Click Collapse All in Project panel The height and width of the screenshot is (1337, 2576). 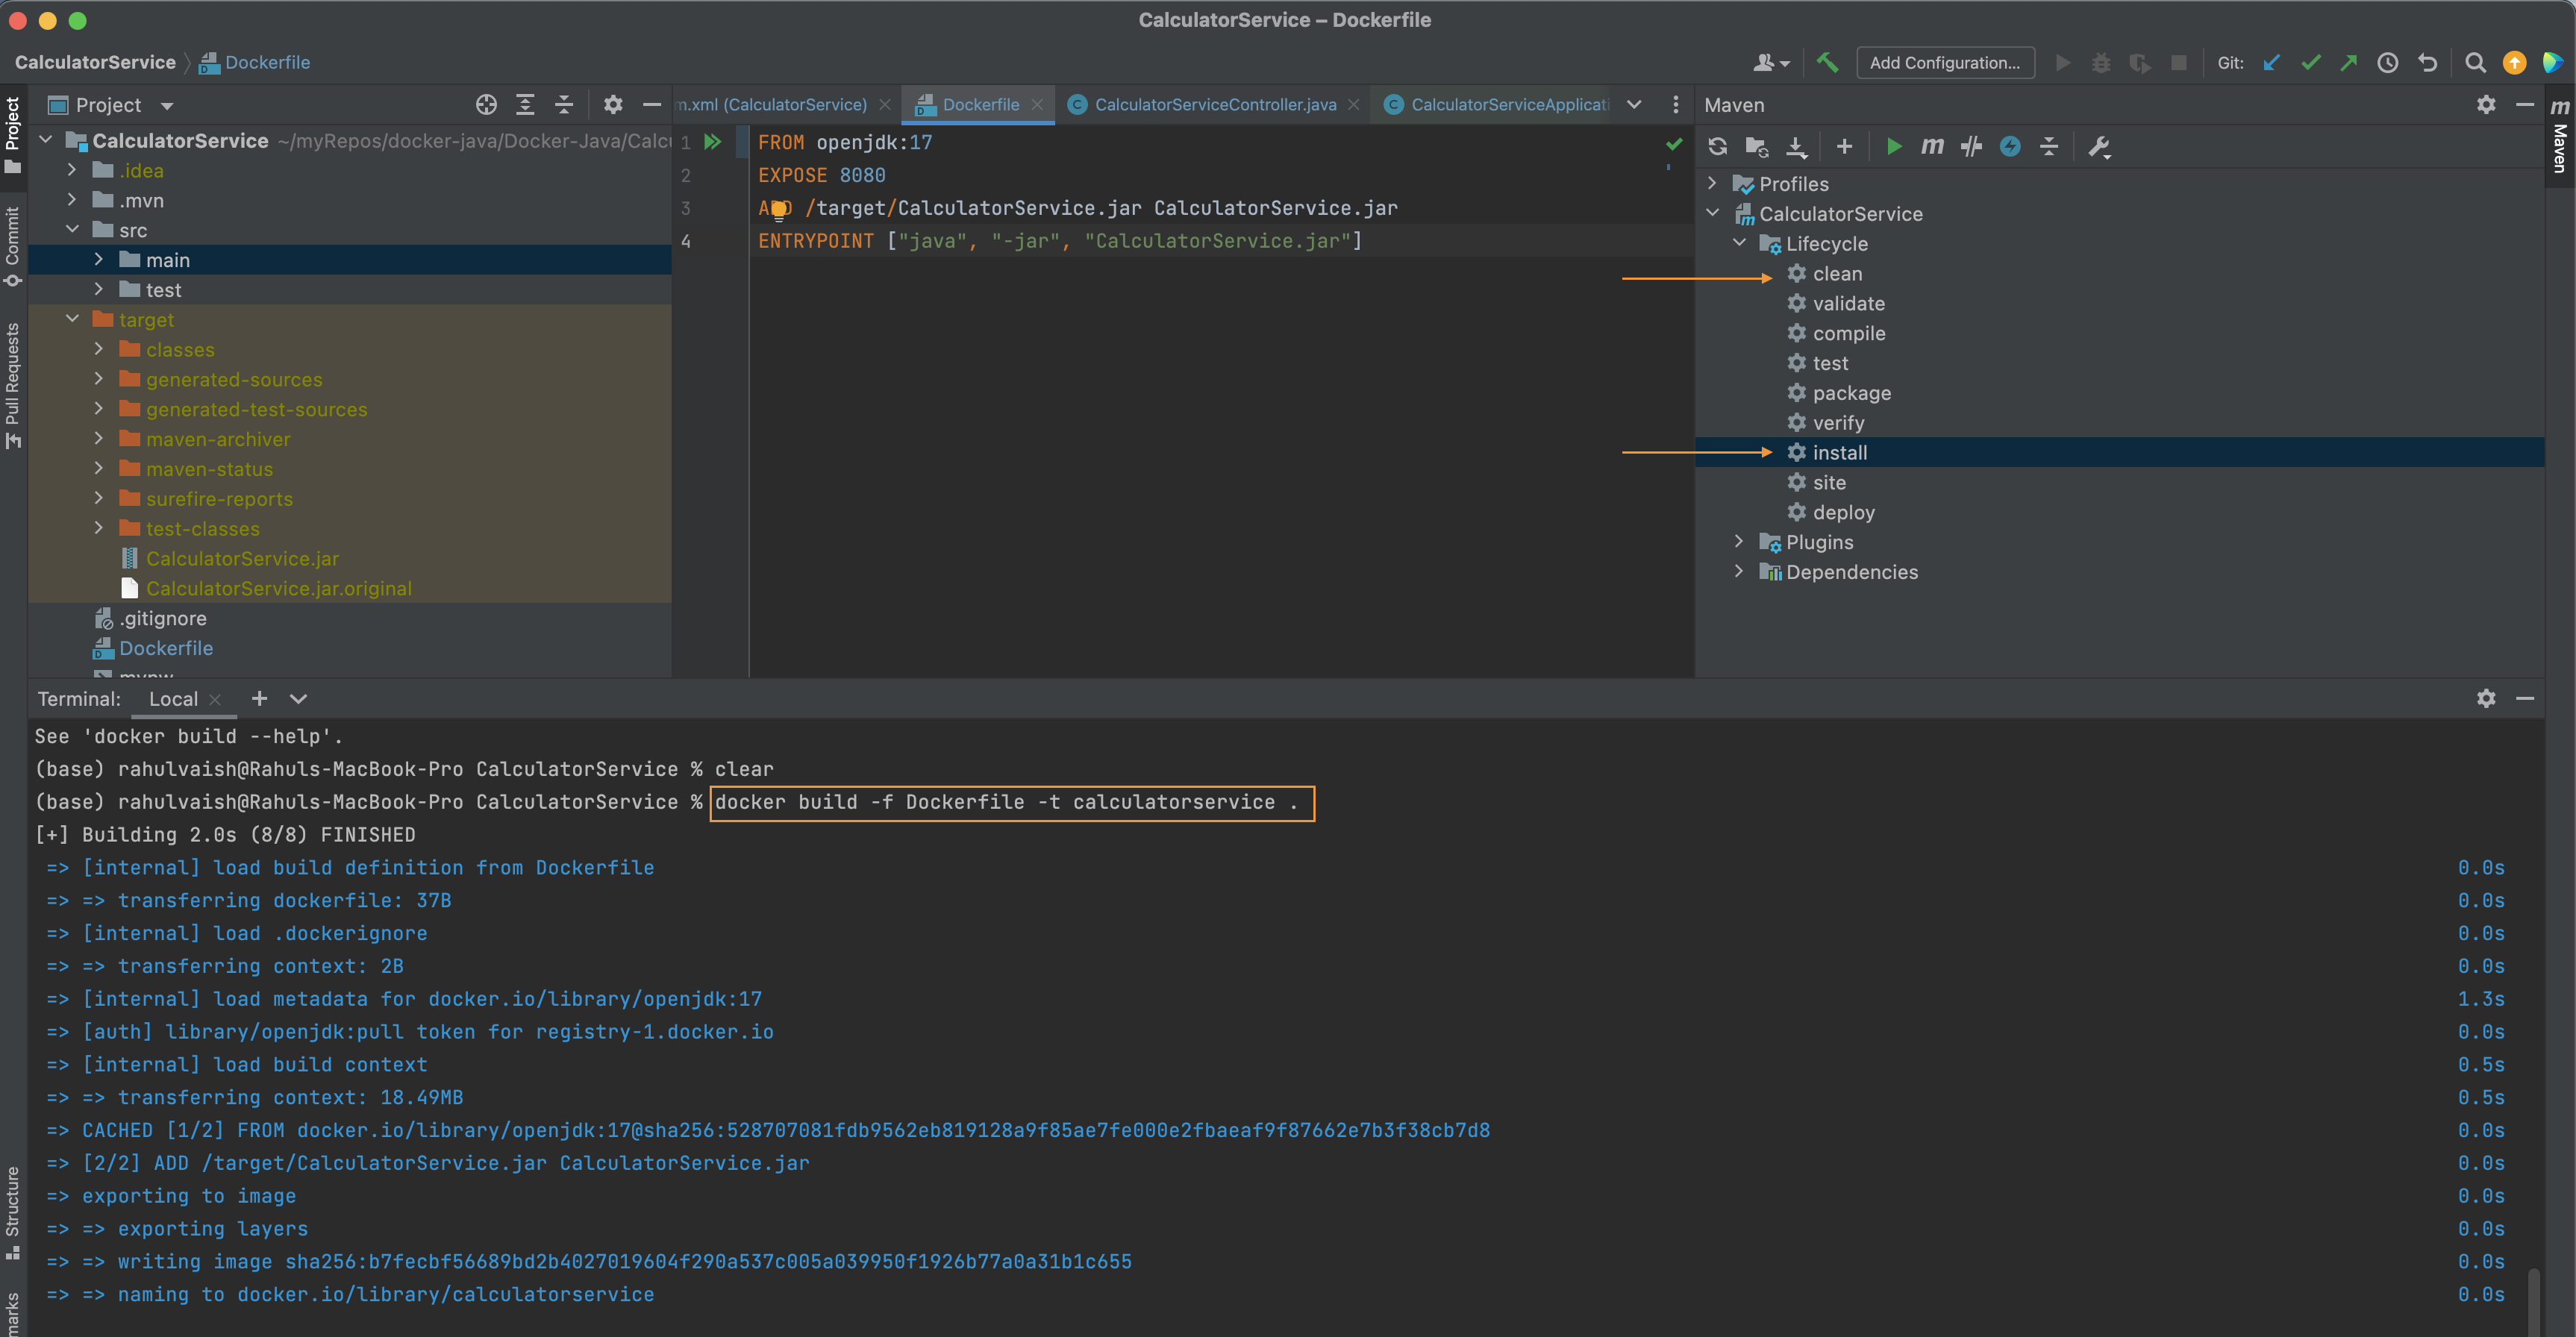[x=564, y=105]
